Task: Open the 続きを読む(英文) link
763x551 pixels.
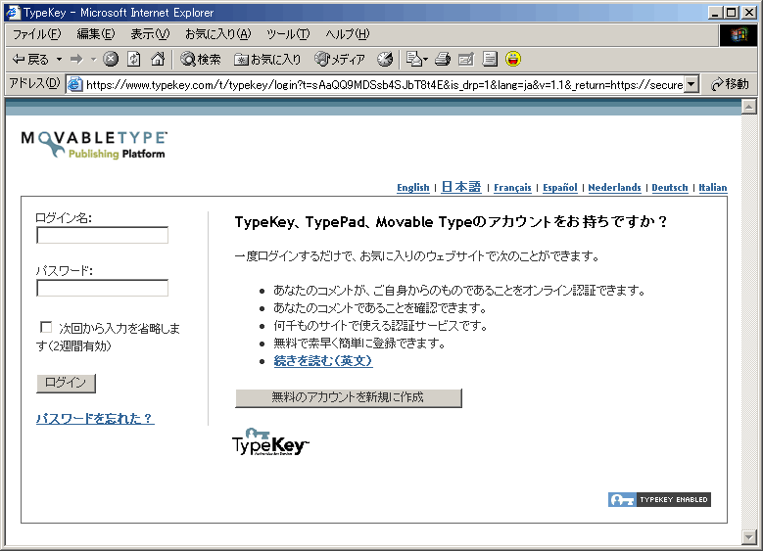Action: (x=323, y=361)
